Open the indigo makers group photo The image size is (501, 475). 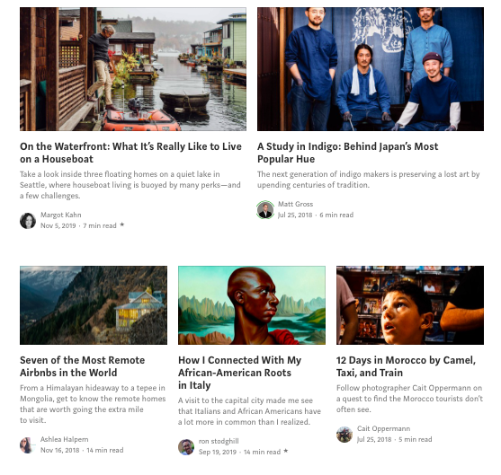point(371,69)
